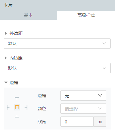Click the px unit addon

coord(100,122)
